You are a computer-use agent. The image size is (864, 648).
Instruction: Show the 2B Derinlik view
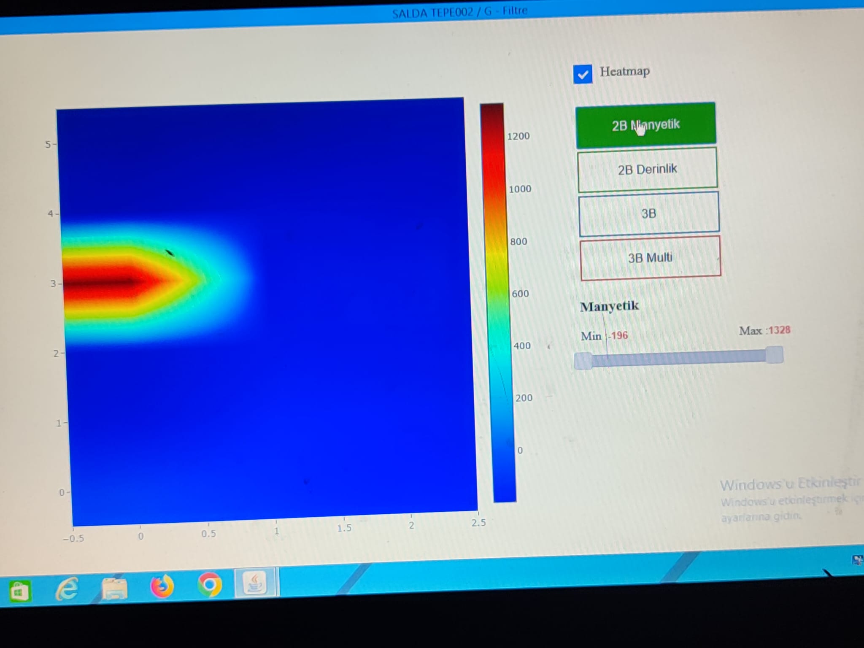(x=647, y=169)
